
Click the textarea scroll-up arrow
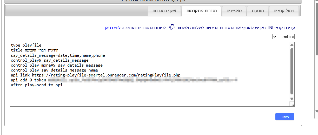pos(292,45)
